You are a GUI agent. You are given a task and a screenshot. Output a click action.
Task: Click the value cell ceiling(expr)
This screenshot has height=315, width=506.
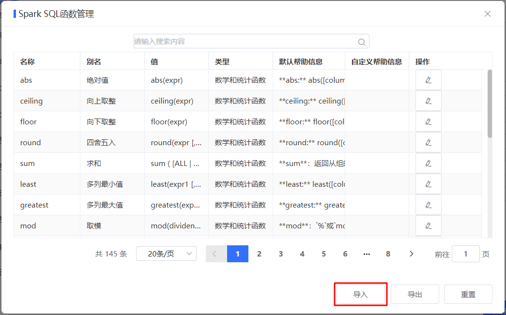pos(177,101)
